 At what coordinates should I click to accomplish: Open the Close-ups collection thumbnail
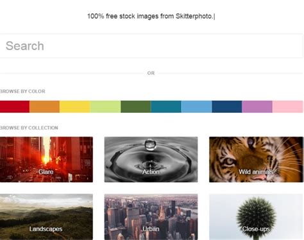point(256,217)
